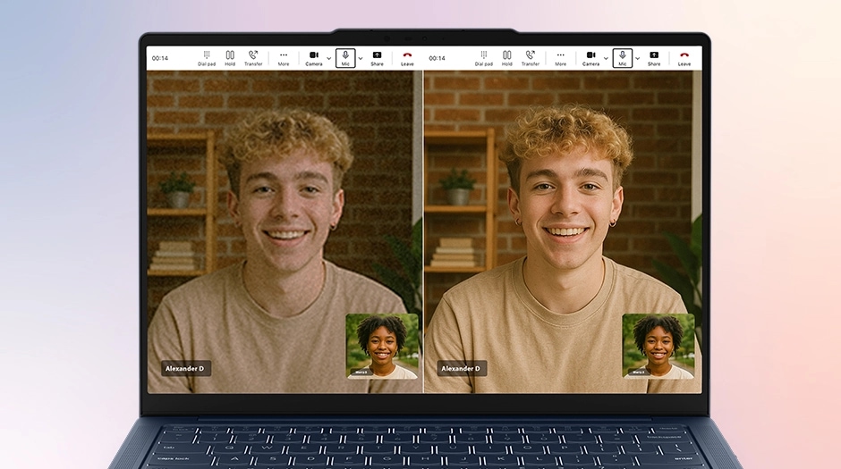Mute the Mic in right call window
The image size is (841, 469).
point(622,58)
